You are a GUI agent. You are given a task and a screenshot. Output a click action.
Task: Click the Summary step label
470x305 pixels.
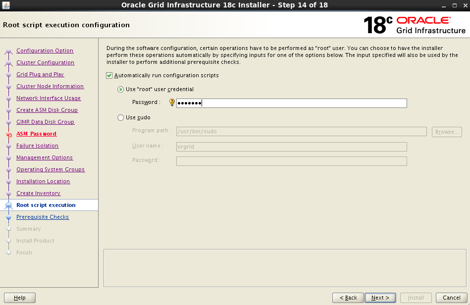pyautogui.click(x=28, y=229)
